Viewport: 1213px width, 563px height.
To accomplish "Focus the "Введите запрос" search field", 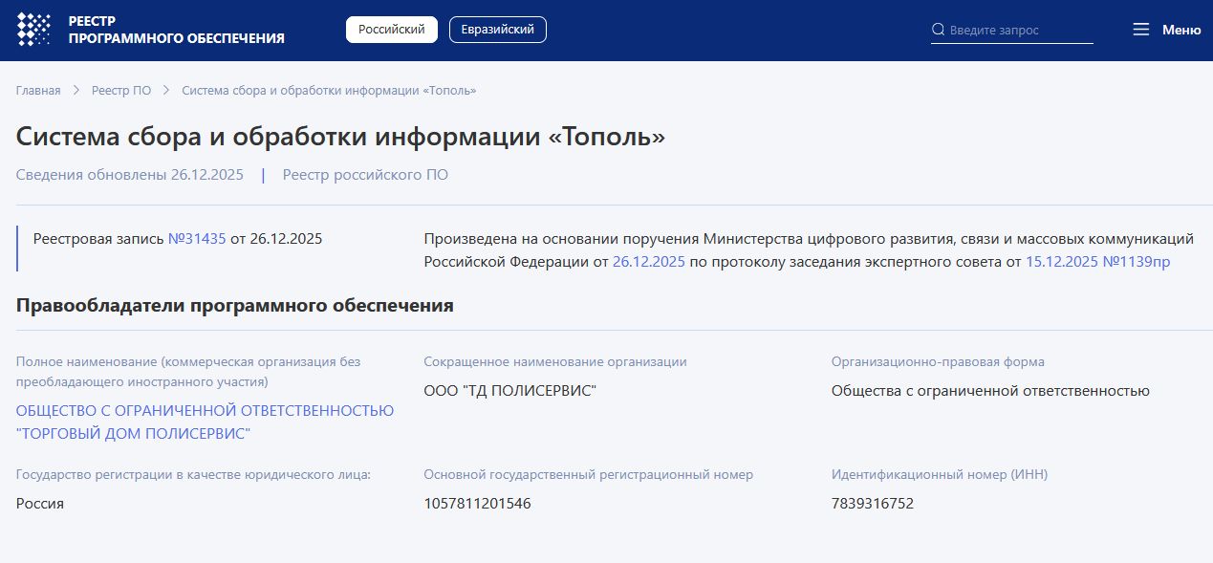I will (x=1018, y=31).
